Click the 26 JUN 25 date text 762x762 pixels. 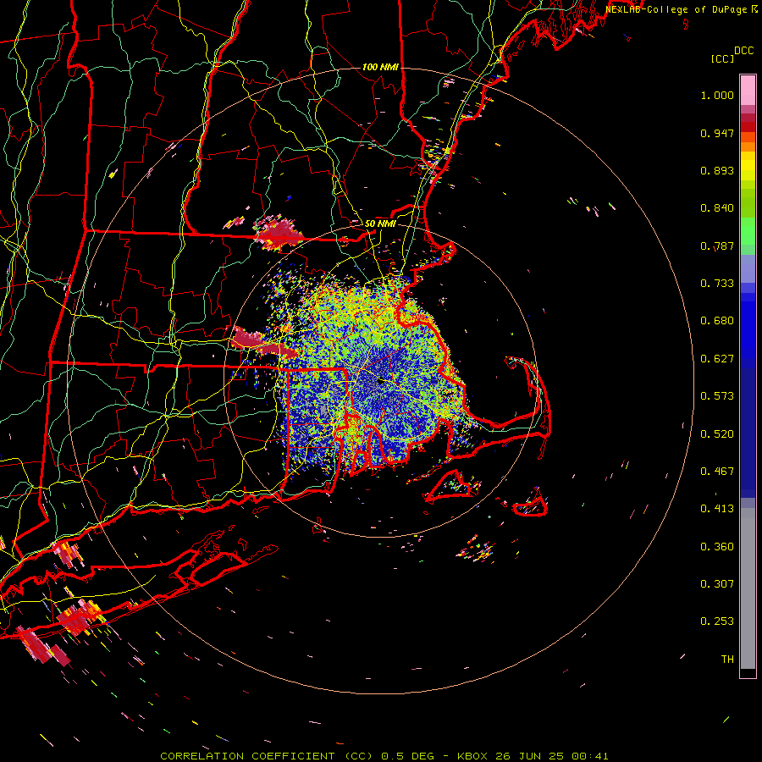coord(531,756)
